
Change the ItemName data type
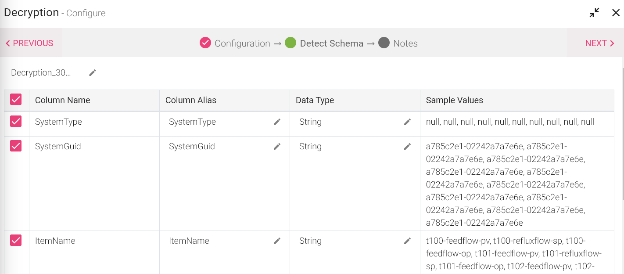click(407, 241)
